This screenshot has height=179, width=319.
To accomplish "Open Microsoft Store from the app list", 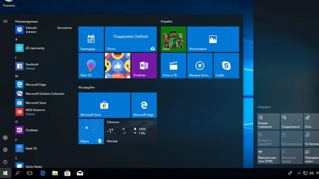I will [x=43, y=103].
